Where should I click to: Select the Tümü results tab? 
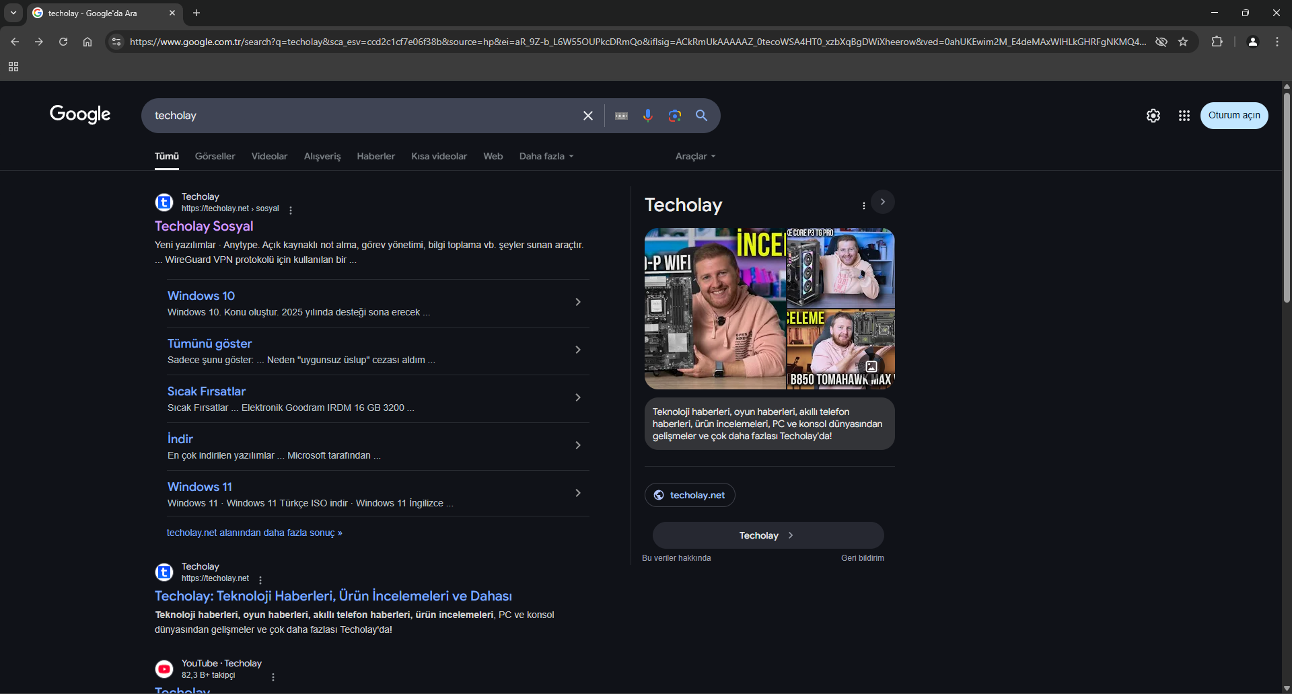(167, 156)
